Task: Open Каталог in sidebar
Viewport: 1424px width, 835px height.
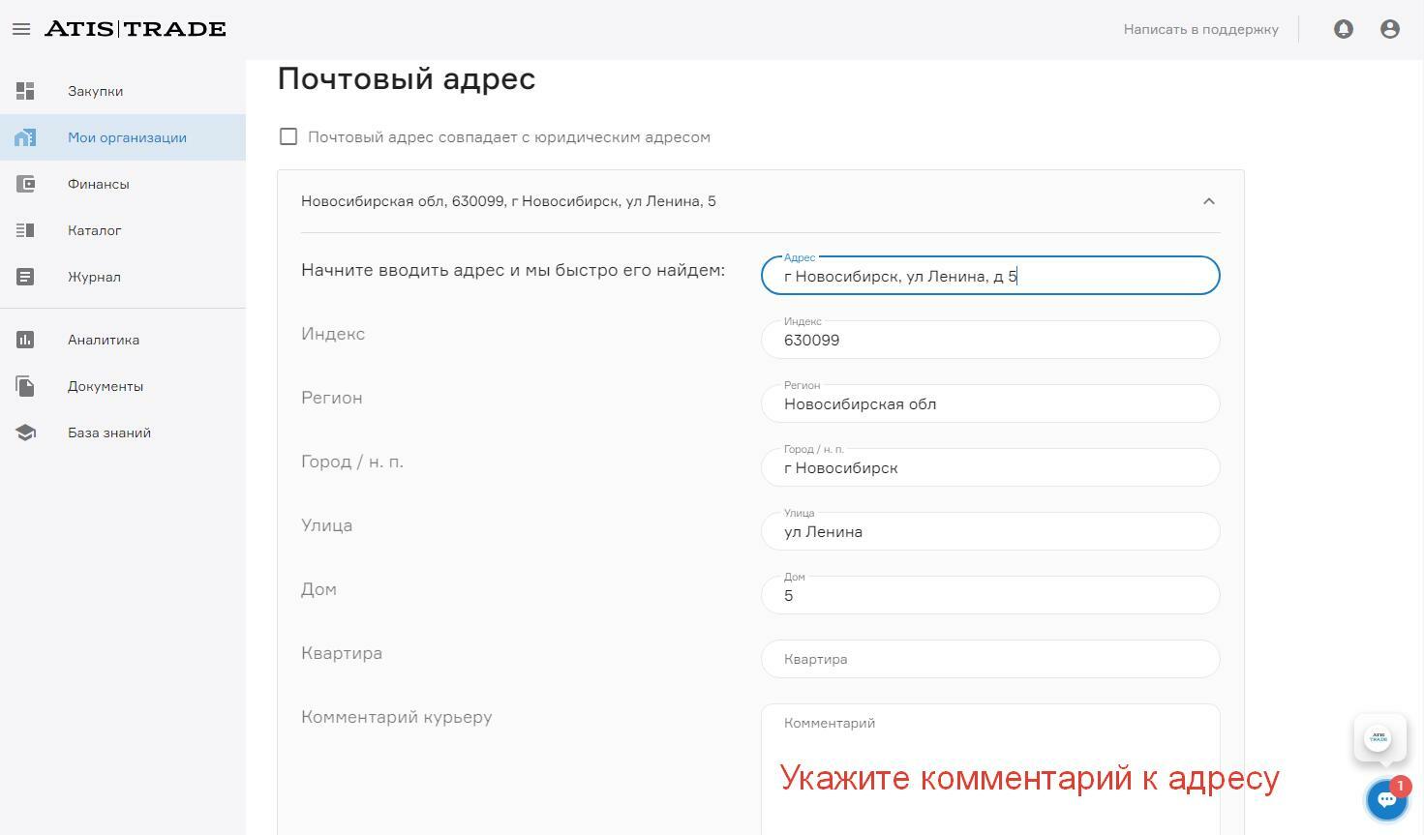Action: pos(123,230)
